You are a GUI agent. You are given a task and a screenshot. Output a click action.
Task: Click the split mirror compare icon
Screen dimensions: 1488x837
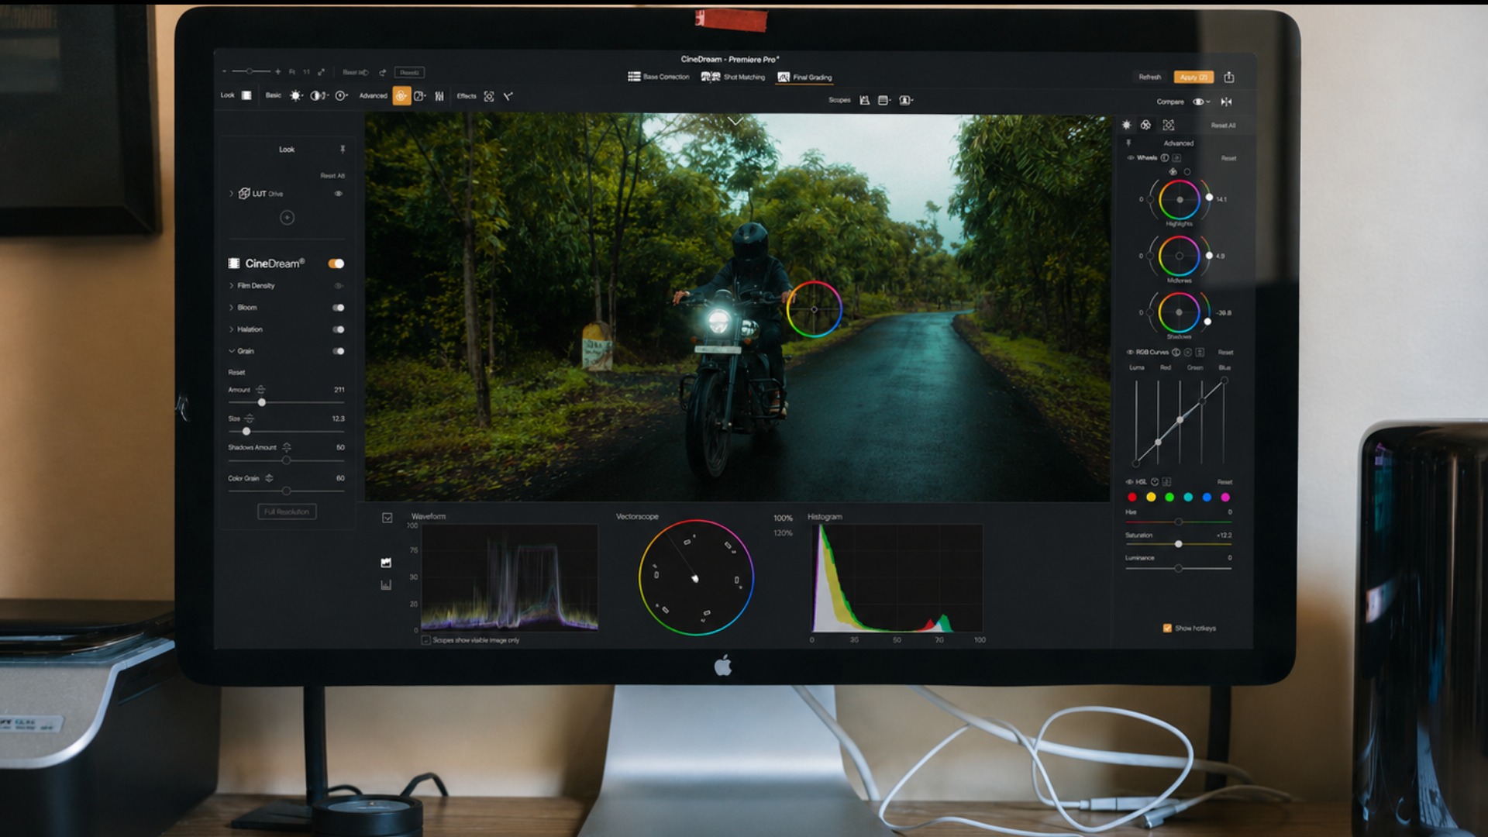(x=1226, y=102)
